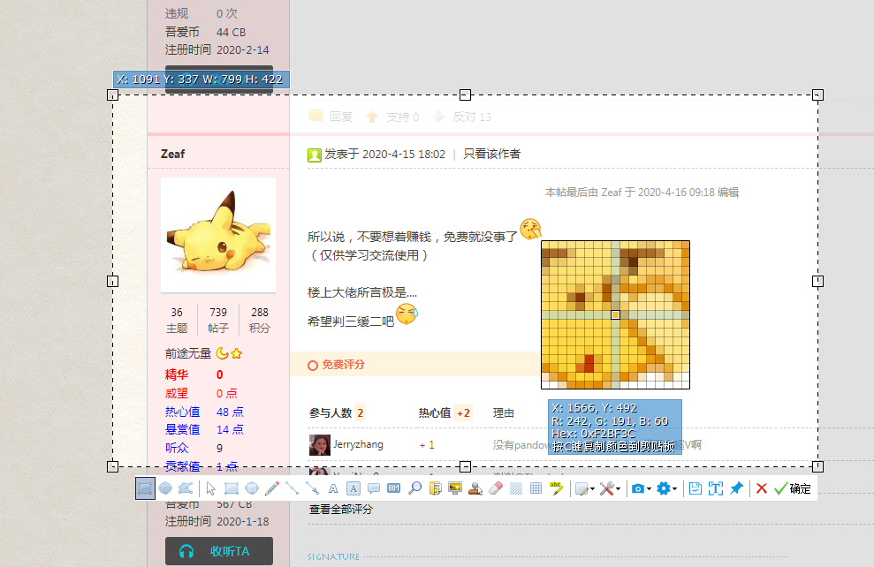Select the polygon capture region tool

click(186, 488)
